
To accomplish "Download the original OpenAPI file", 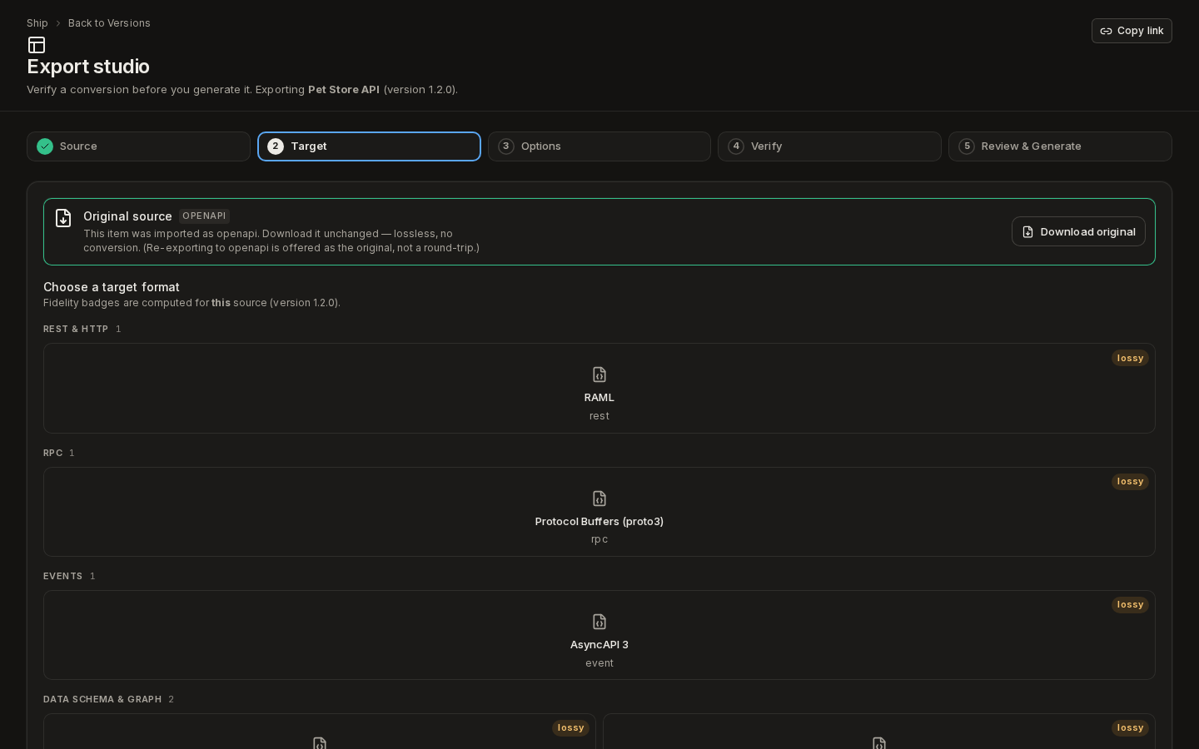I will (x=1078, y=232).
